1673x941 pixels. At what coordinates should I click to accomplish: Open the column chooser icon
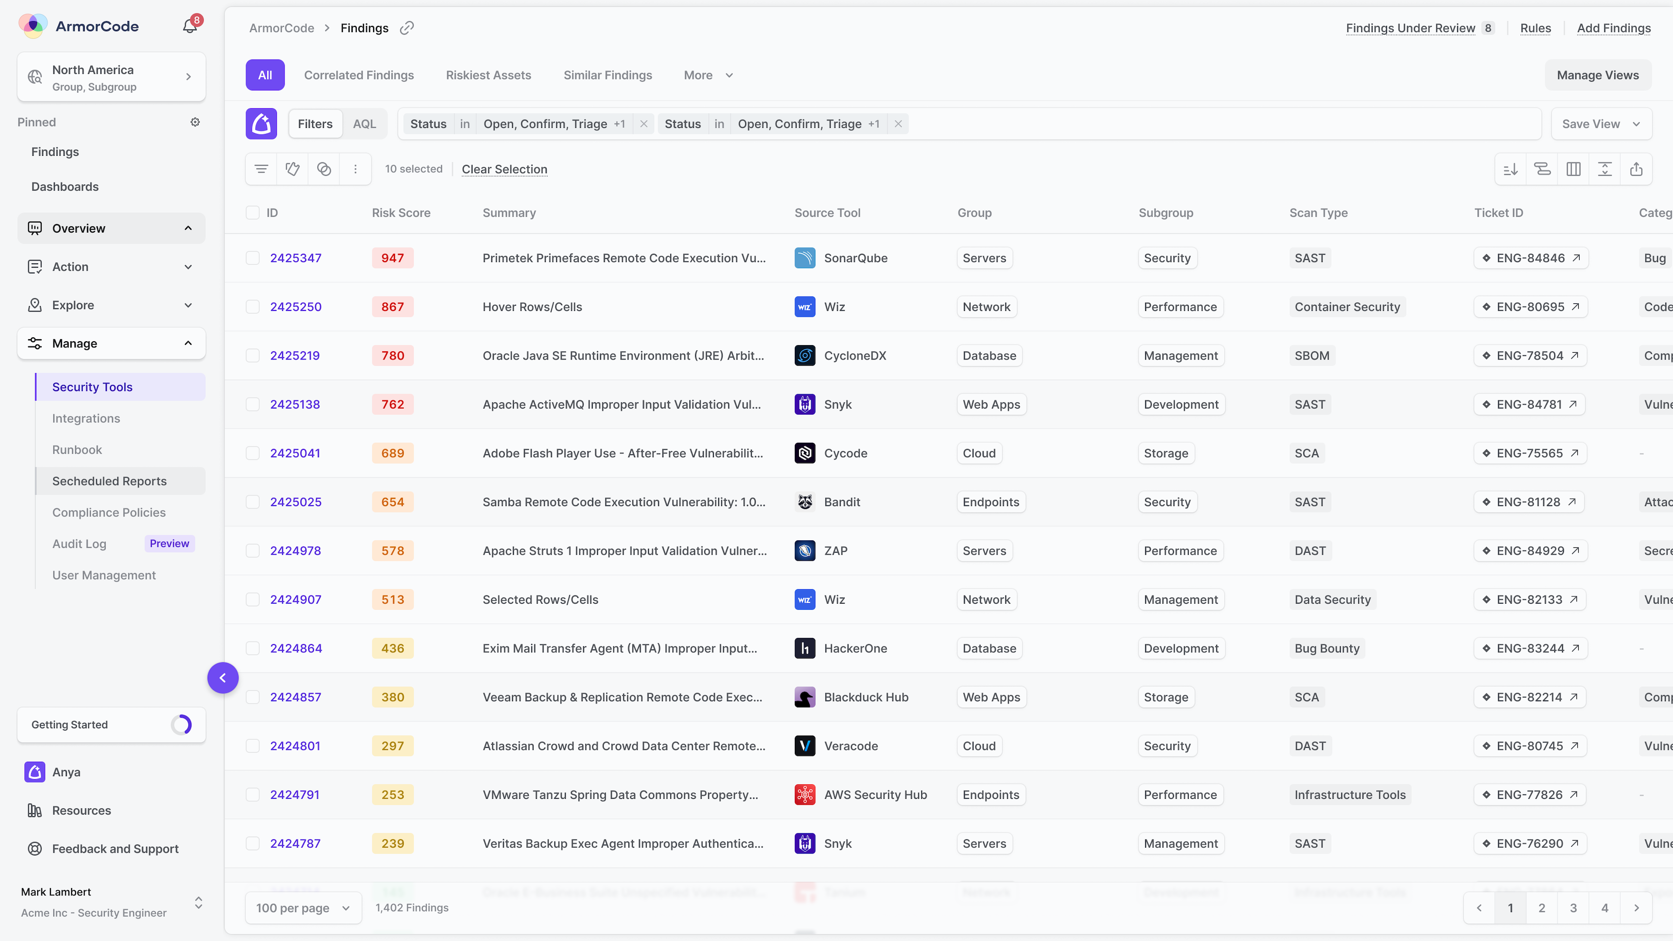click(x=1573, y=169)
